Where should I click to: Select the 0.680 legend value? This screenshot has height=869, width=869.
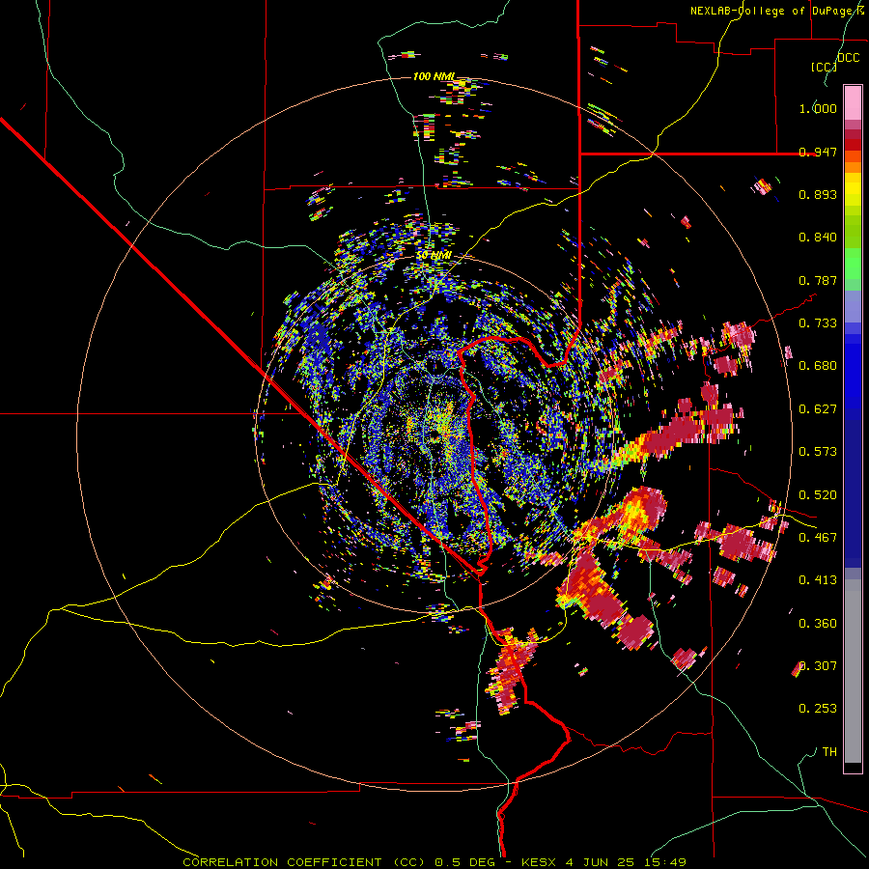(x=818, y=366)
